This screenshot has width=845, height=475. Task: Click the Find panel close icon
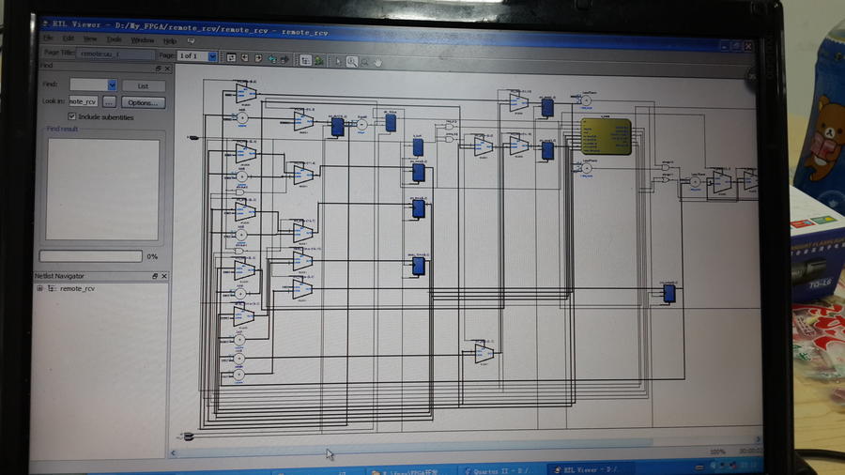pyautogui.click(x=167, y=68)
